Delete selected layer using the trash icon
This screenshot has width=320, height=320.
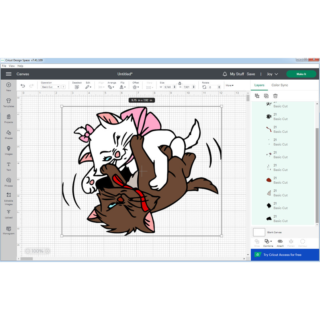276,96
